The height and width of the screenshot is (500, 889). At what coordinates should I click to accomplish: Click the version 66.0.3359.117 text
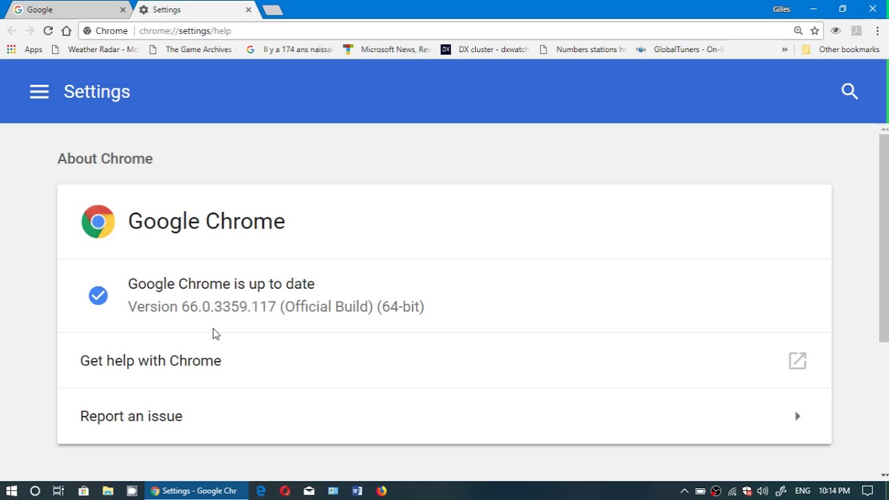point(276,306)
